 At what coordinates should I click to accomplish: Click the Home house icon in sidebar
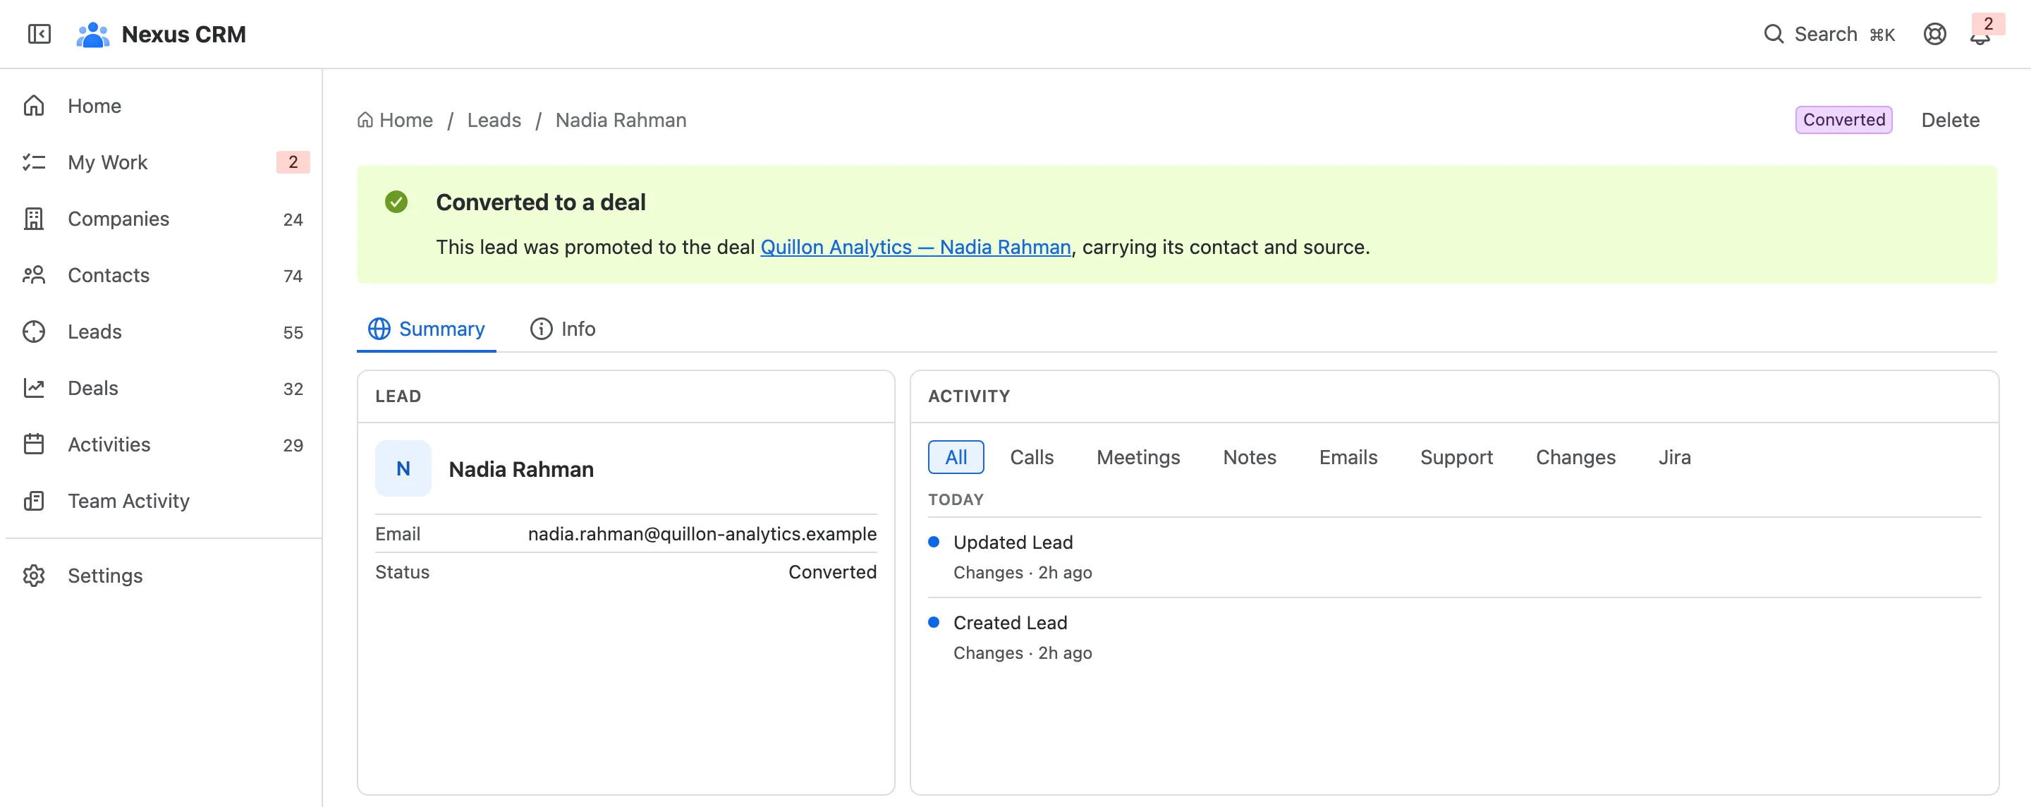34,106
